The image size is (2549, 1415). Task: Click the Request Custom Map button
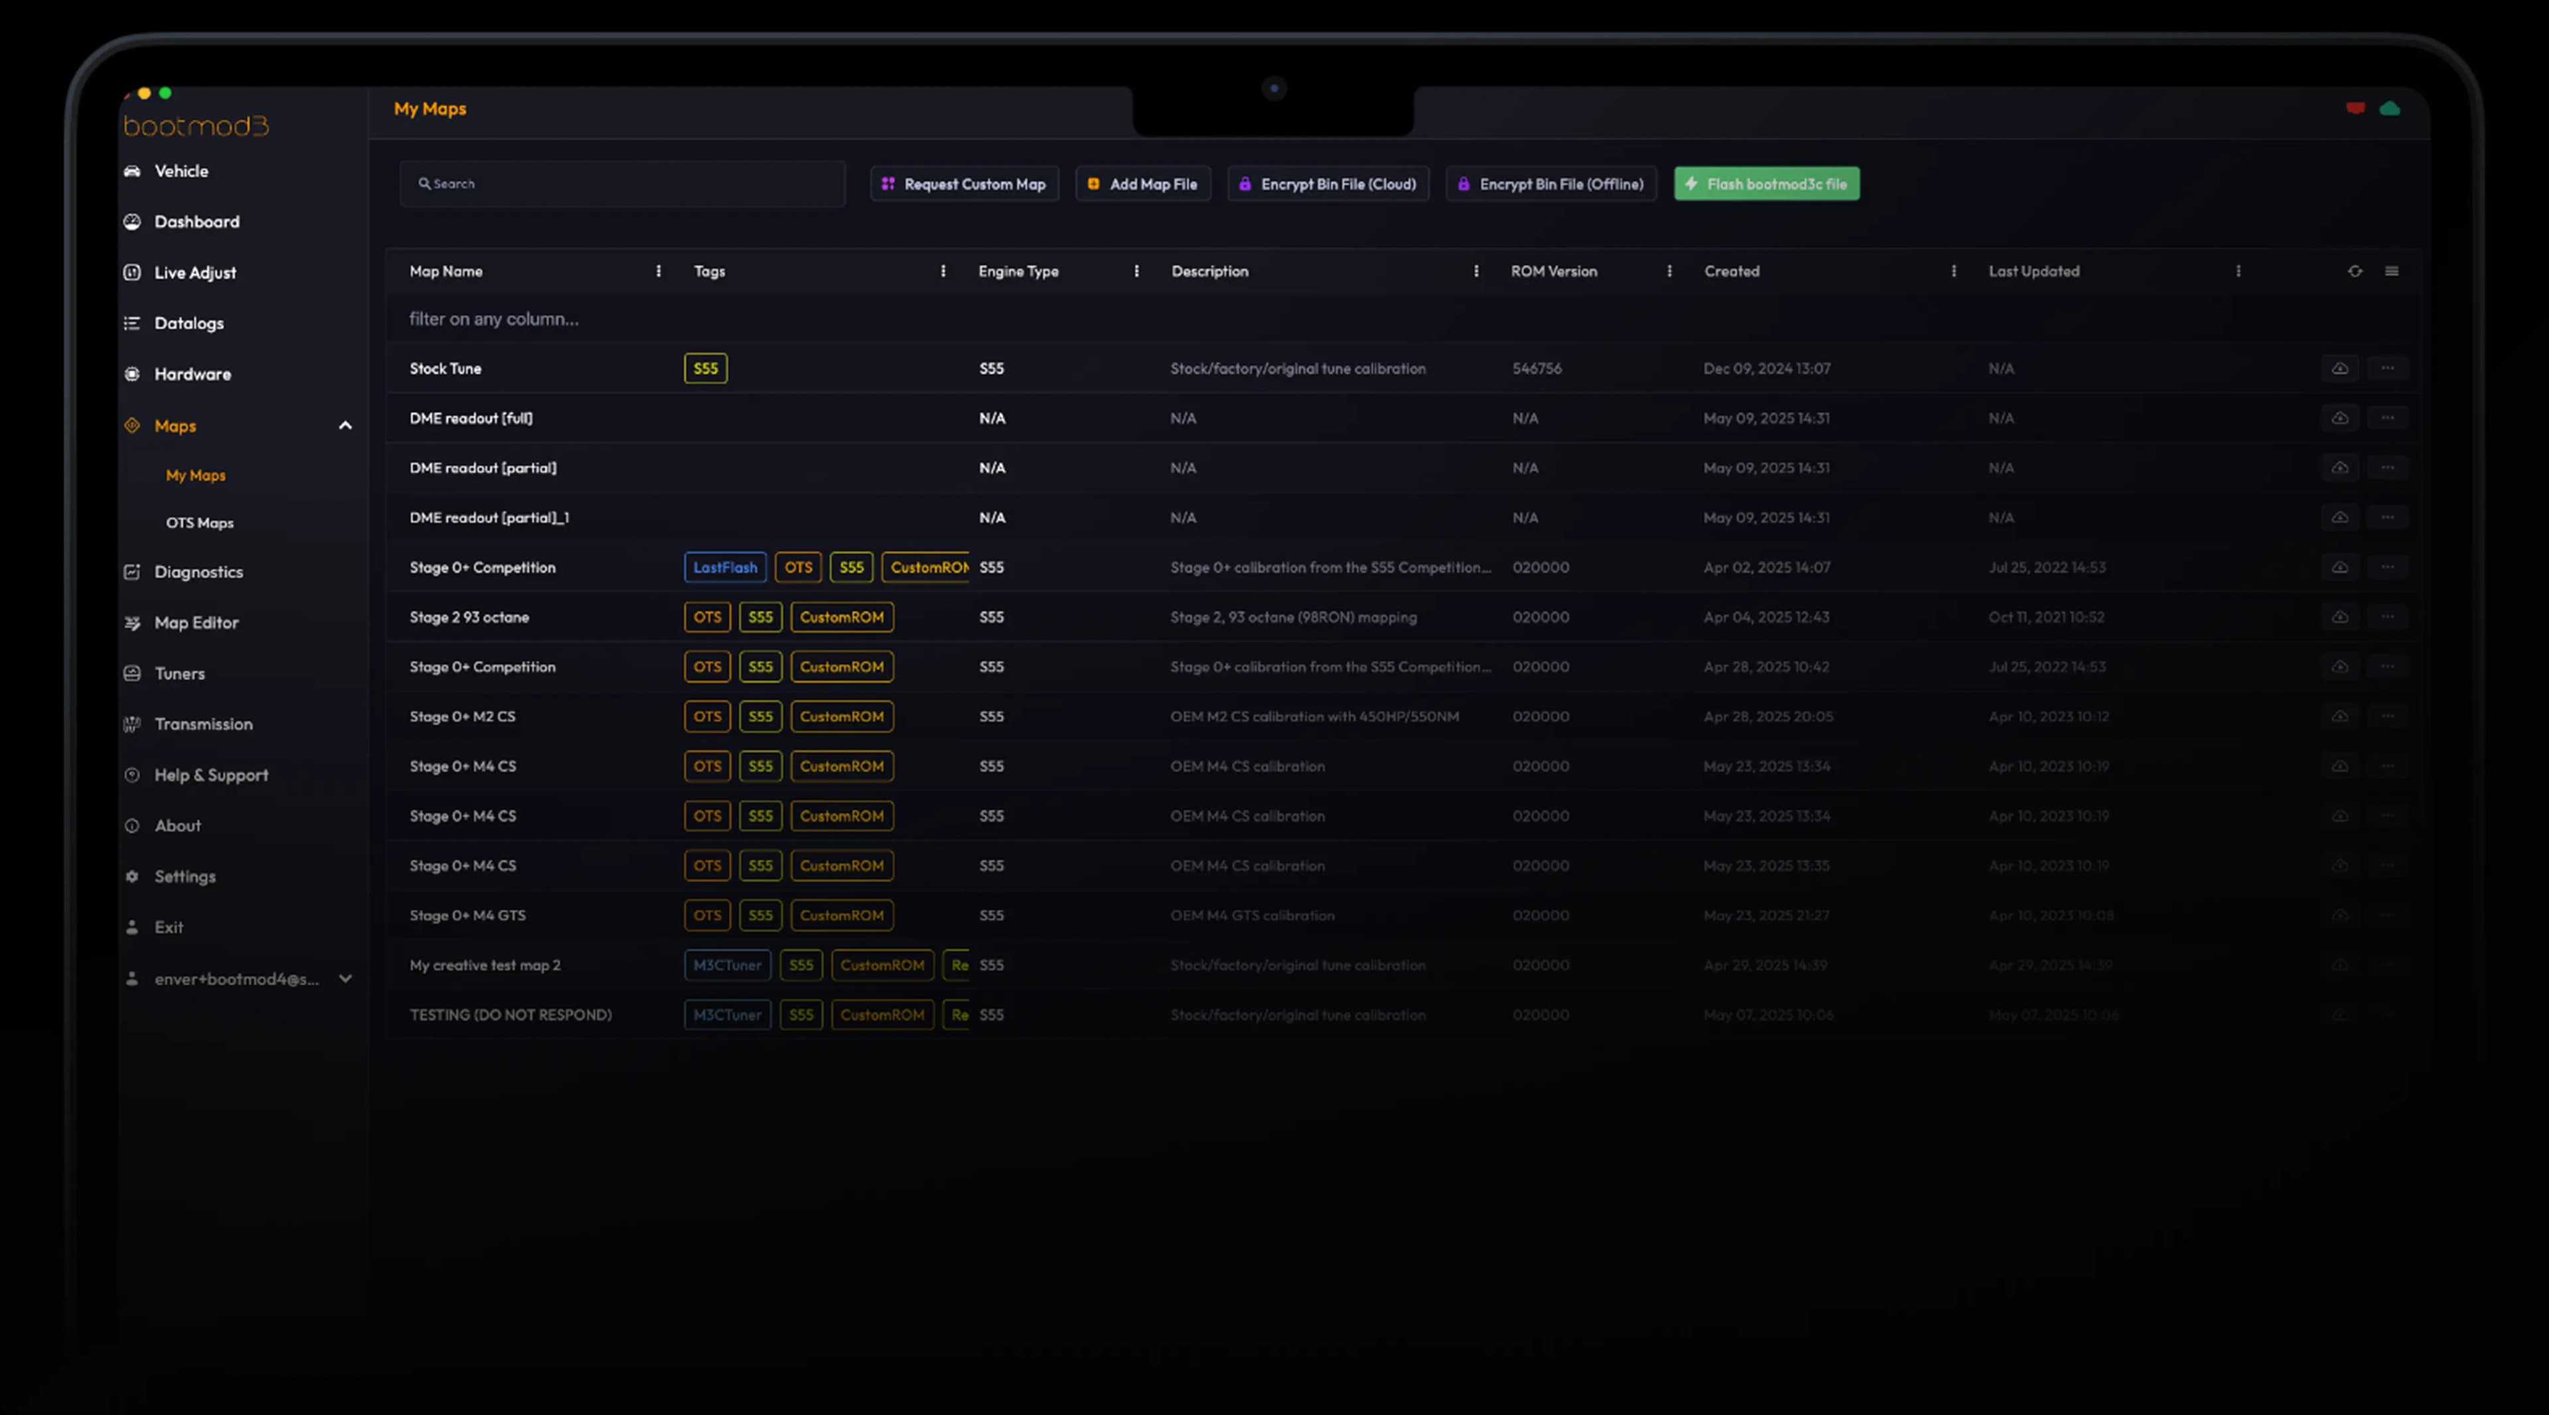964,184
